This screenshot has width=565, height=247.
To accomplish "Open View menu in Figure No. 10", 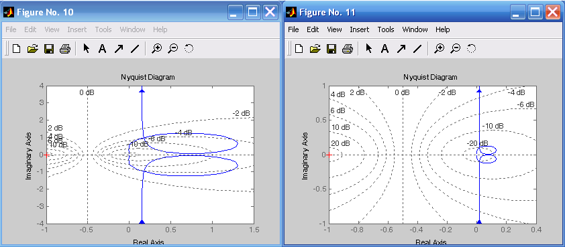I will [x=52, y=30].
